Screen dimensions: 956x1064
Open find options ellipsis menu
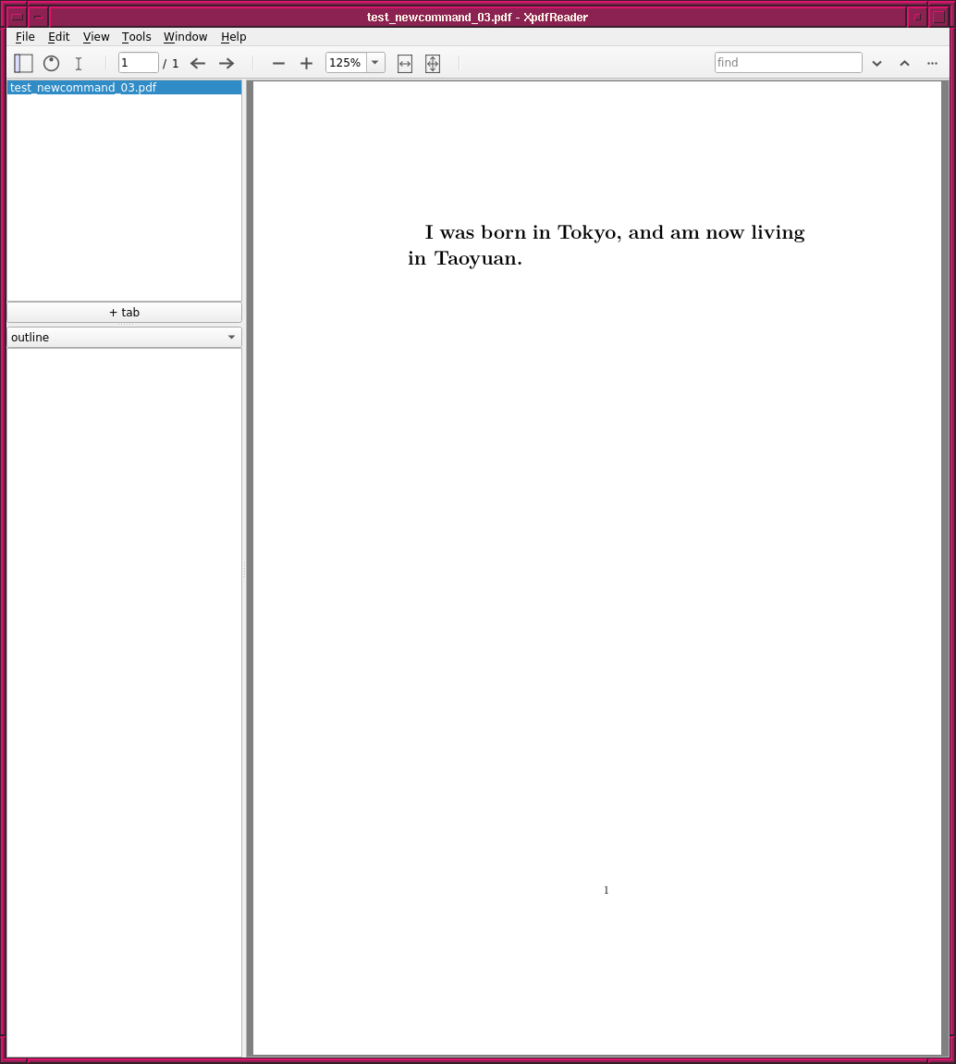point(932,63)
